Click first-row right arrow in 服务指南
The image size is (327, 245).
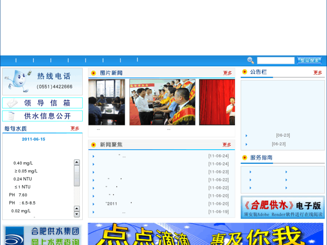287,172
